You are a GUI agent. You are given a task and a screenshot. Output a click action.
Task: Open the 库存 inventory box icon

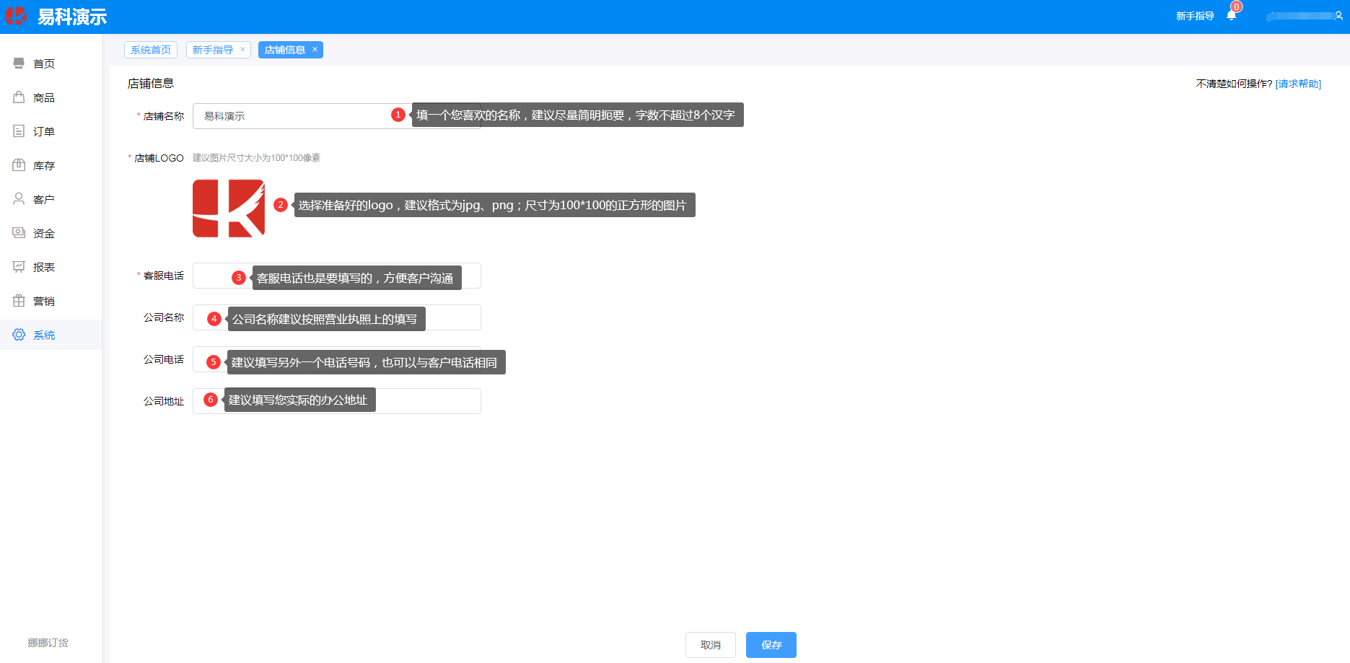[x=19, y=165]
